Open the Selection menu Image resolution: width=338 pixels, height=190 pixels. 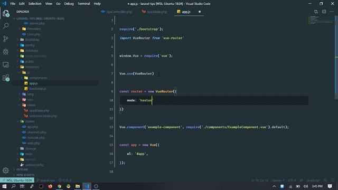[x=35, y=4]
